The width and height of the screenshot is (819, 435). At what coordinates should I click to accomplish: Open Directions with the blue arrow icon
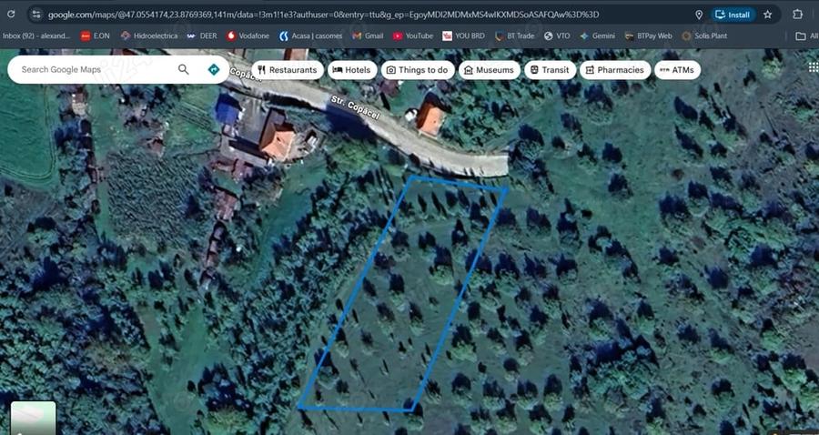214,69
